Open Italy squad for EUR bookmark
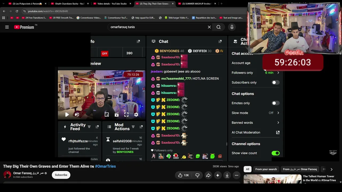The image size is (342, 192). [x=143, y=18]
